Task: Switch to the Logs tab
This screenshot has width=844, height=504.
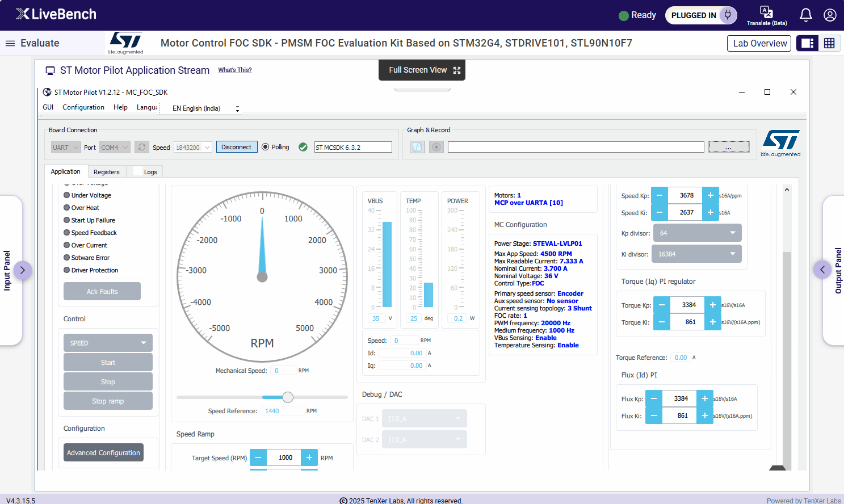Action: coord(145,172)
